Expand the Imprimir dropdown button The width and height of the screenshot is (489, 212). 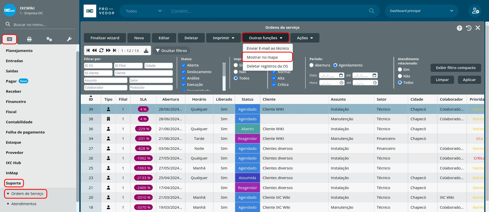[x=224, y=38]
